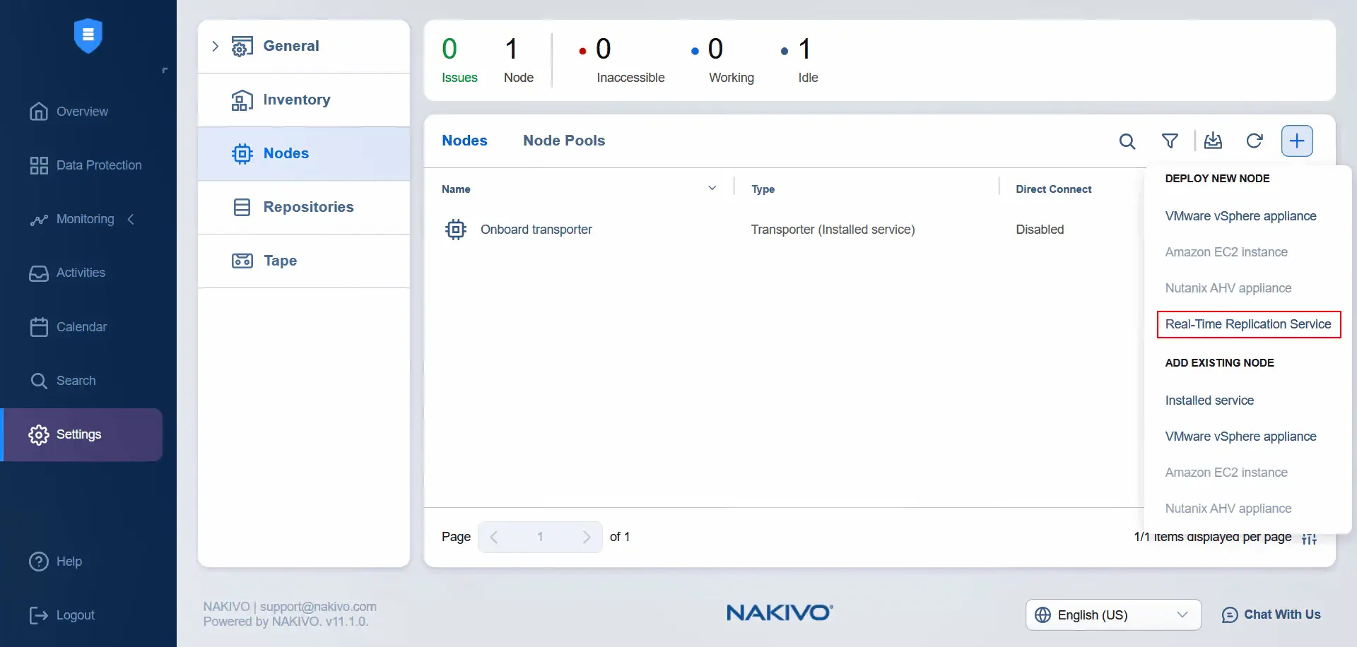Select the Onboard transporter node icon
The image size is (1357, 647).
click(456, 229)
